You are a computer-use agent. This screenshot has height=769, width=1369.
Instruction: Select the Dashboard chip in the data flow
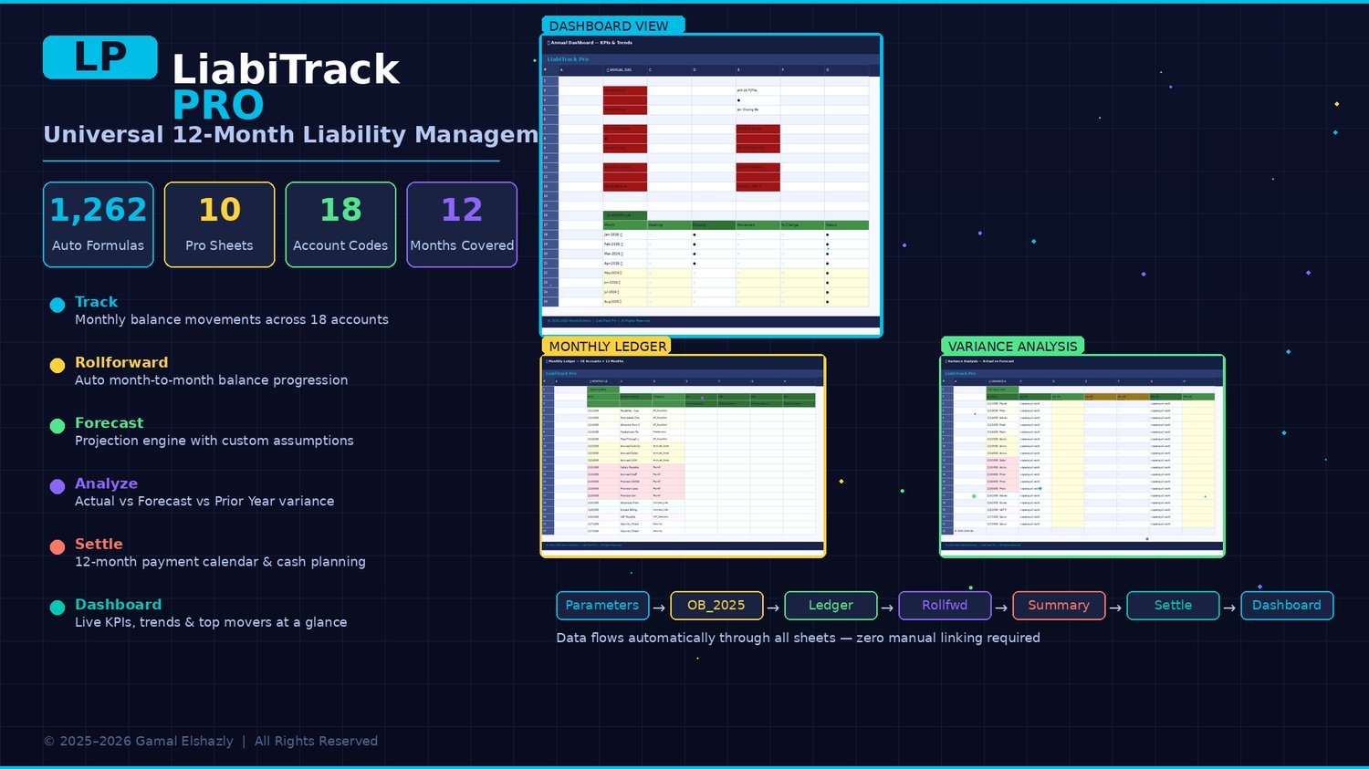[x=1287, y=606]
